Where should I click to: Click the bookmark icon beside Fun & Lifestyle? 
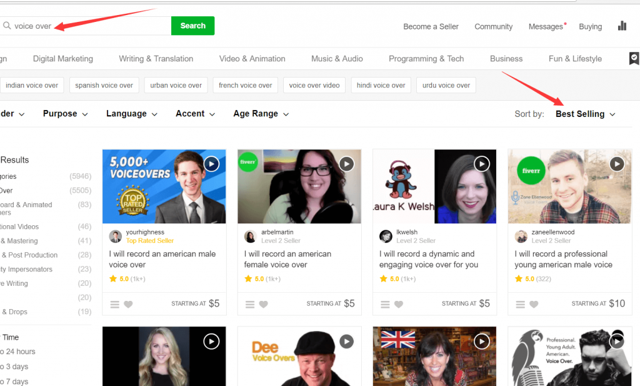coord(634,58)
